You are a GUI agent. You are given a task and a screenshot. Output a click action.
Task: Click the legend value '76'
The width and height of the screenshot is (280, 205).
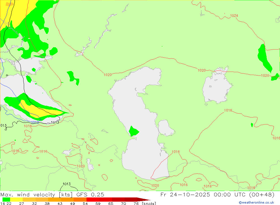136,204
